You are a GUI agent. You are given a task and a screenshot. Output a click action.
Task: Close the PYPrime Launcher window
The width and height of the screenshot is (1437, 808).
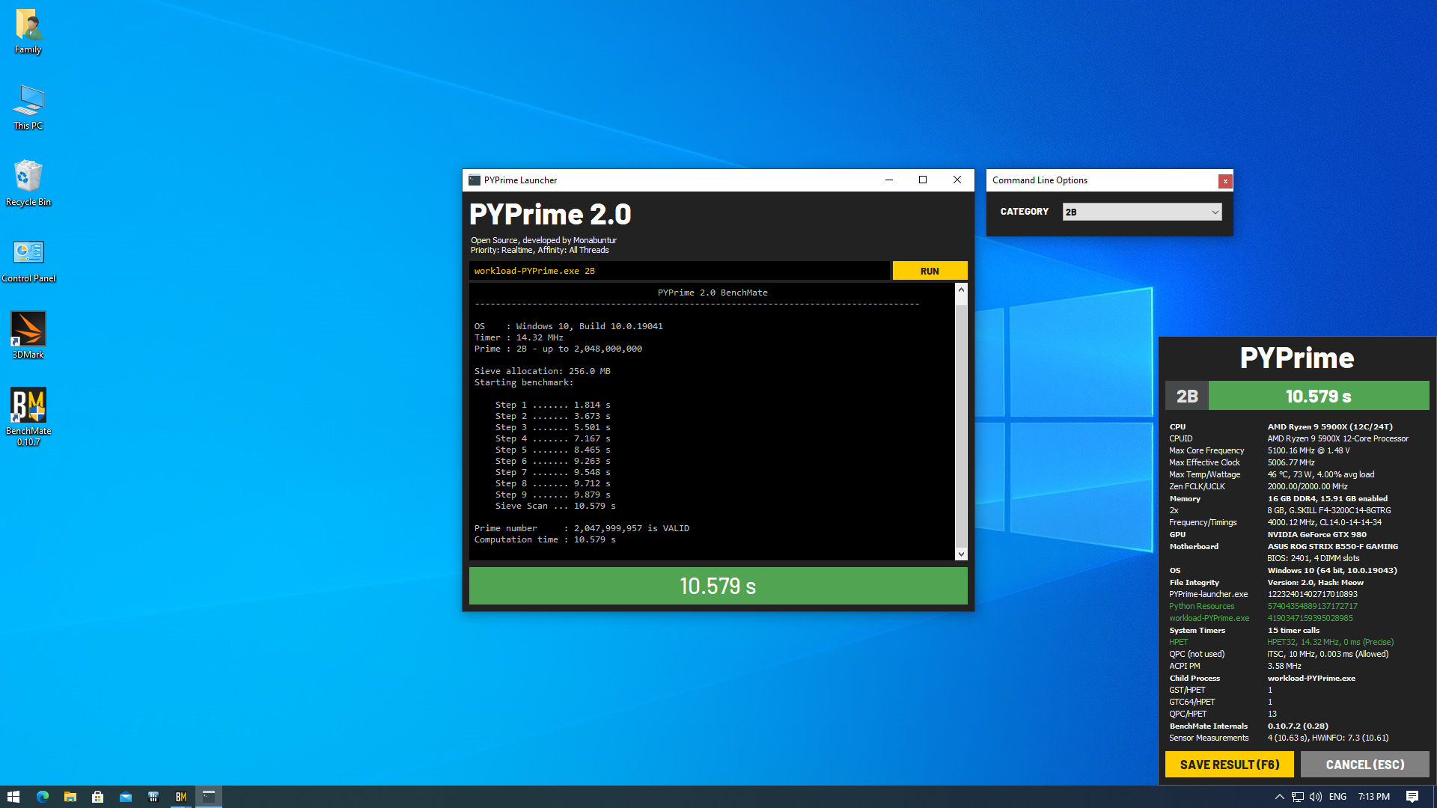click(x=957, y=180)
